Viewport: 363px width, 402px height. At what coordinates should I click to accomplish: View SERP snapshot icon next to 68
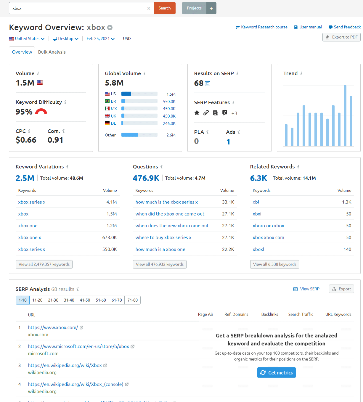[208, 83]
